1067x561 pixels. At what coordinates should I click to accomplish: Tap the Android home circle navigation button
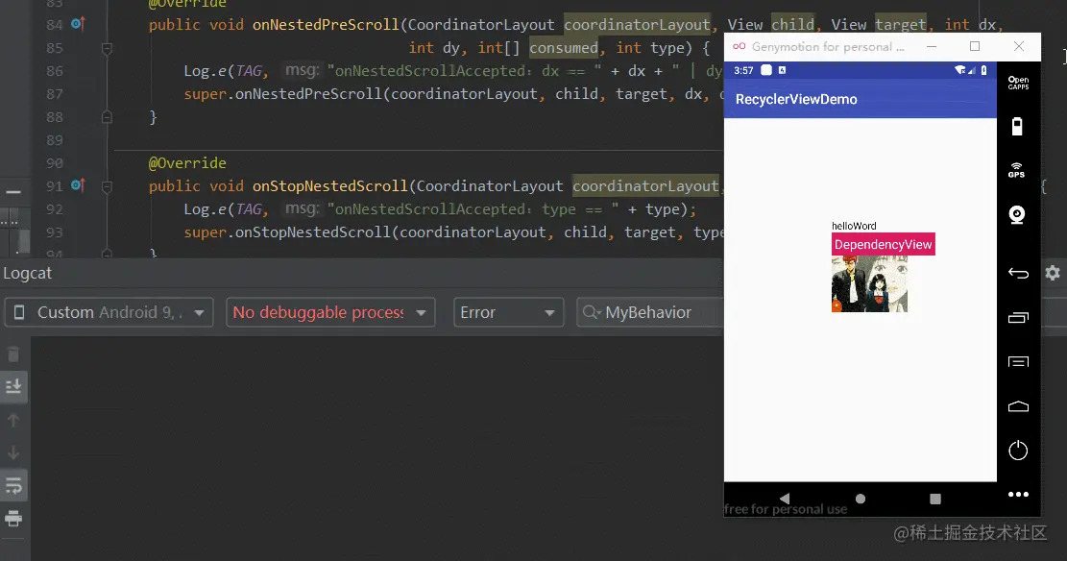click(861, 499)
